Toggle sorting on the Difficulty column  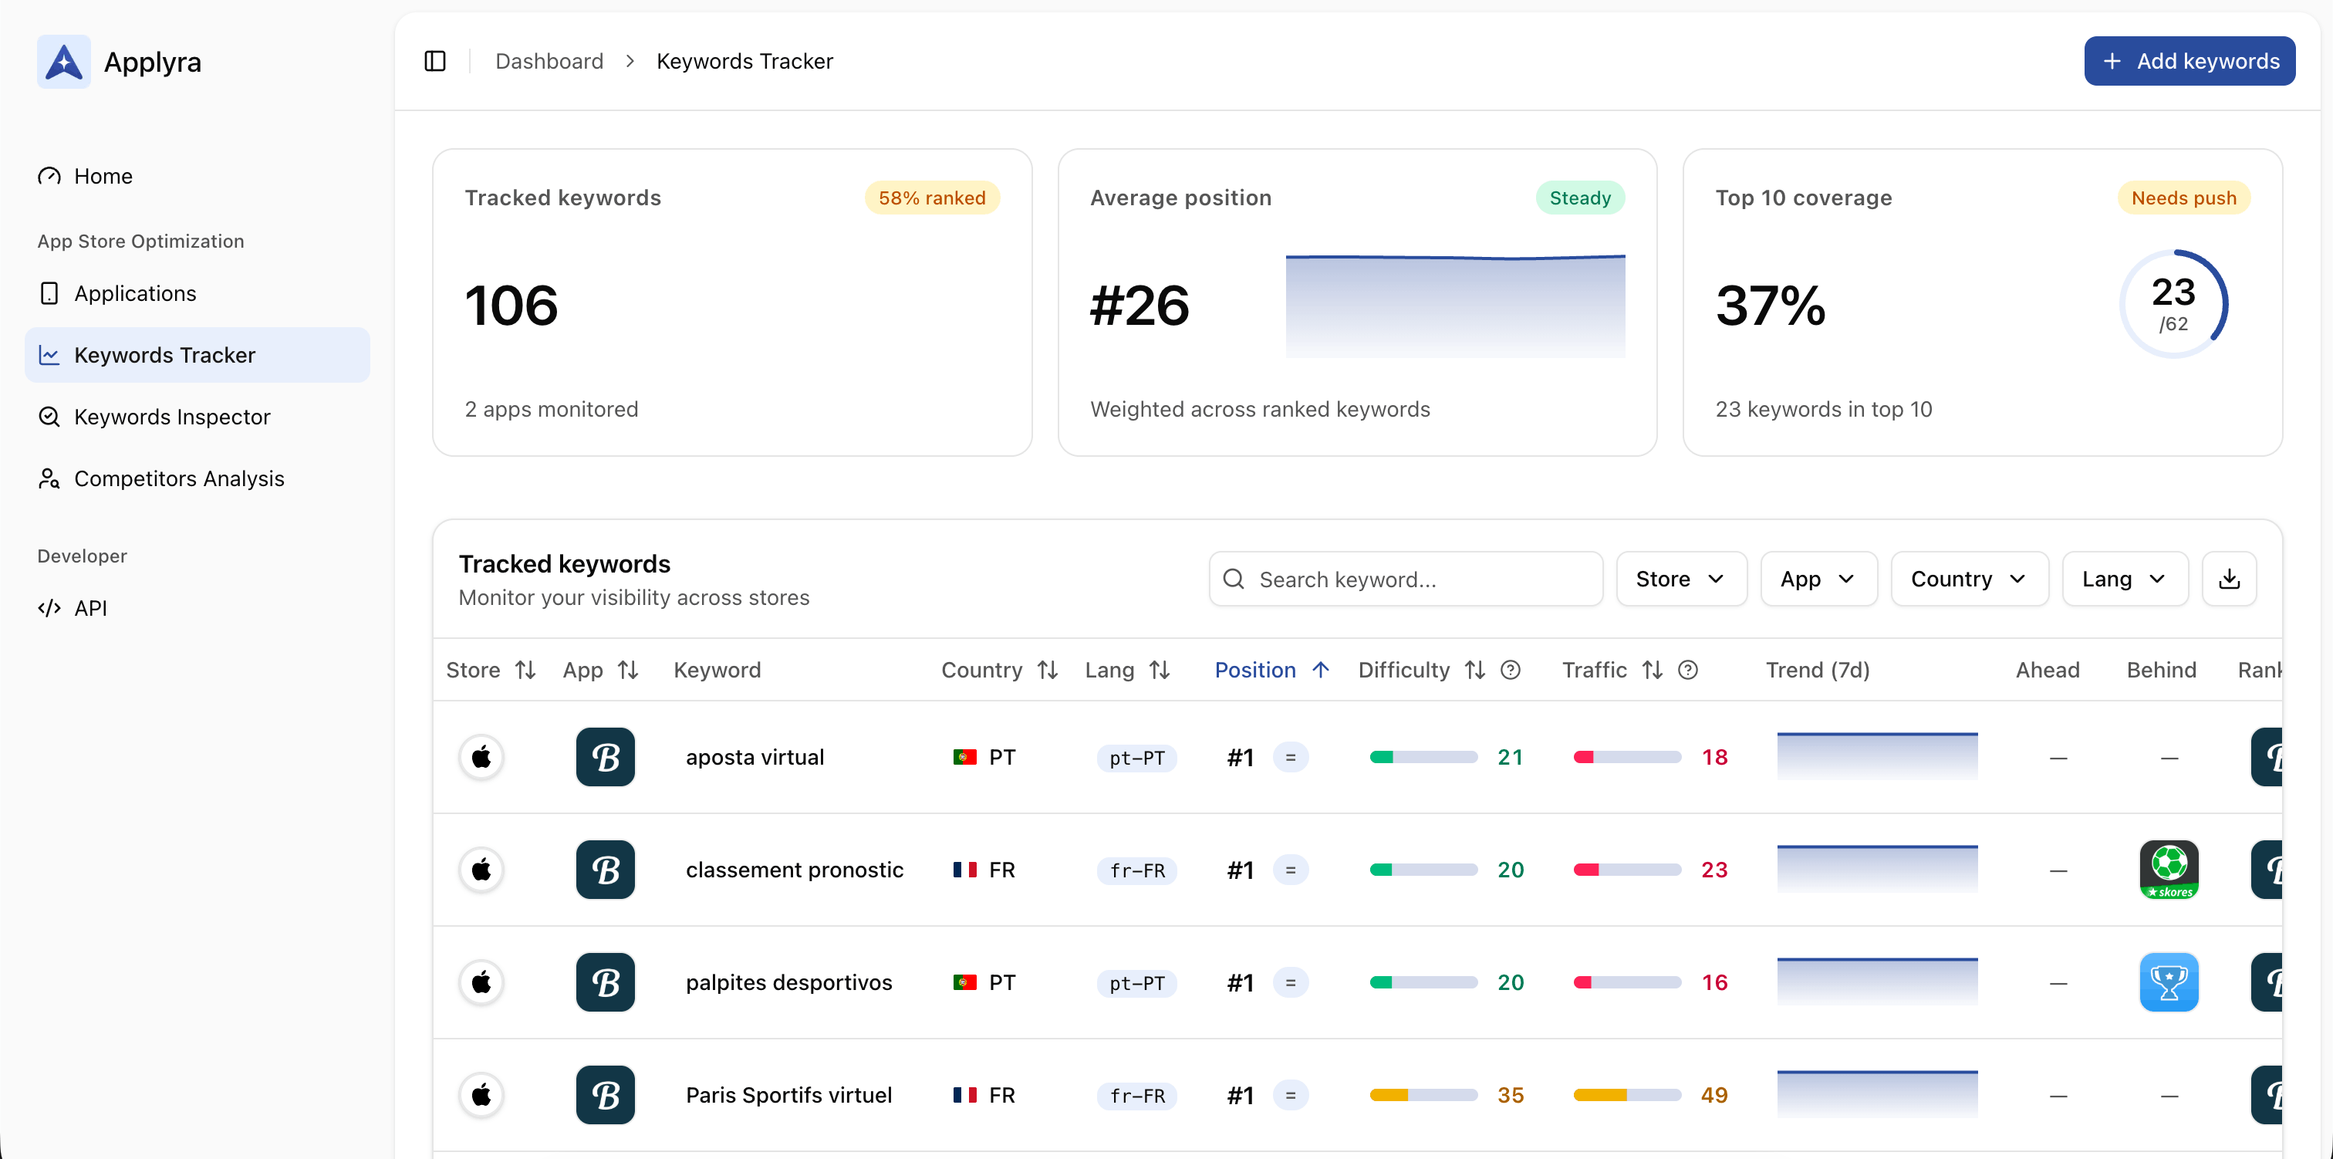(1473, 670)
